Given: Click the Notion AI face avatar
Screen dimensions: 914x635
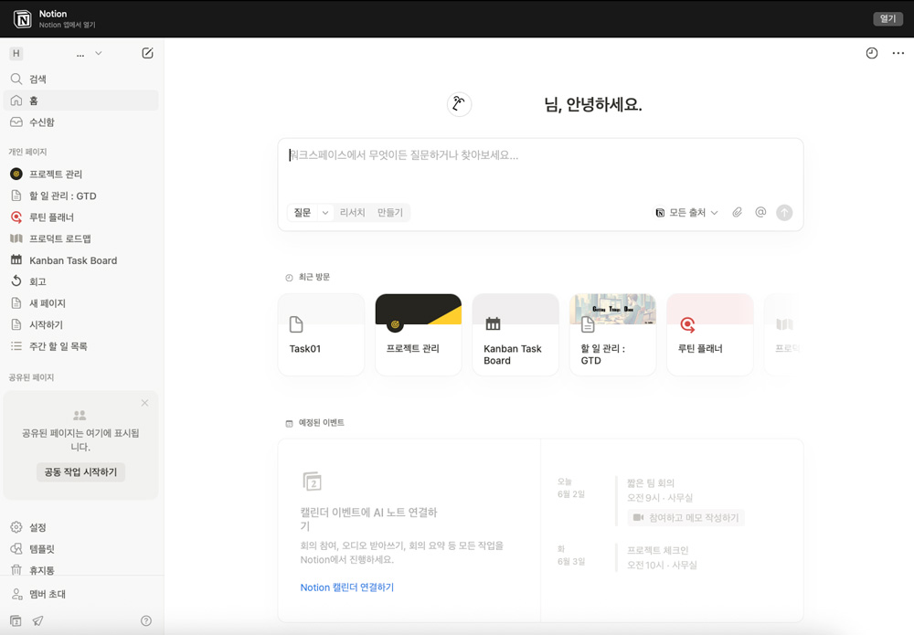Looking at the screenshot, I should pyautogui.click(x=459, y=104).
